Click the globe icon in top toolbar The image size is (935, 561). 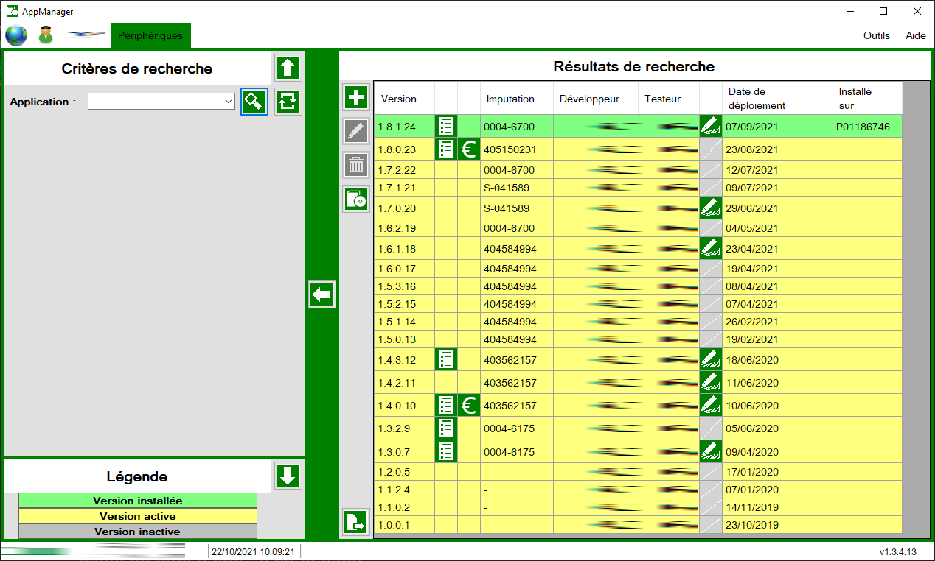click(x=16, y=35)
